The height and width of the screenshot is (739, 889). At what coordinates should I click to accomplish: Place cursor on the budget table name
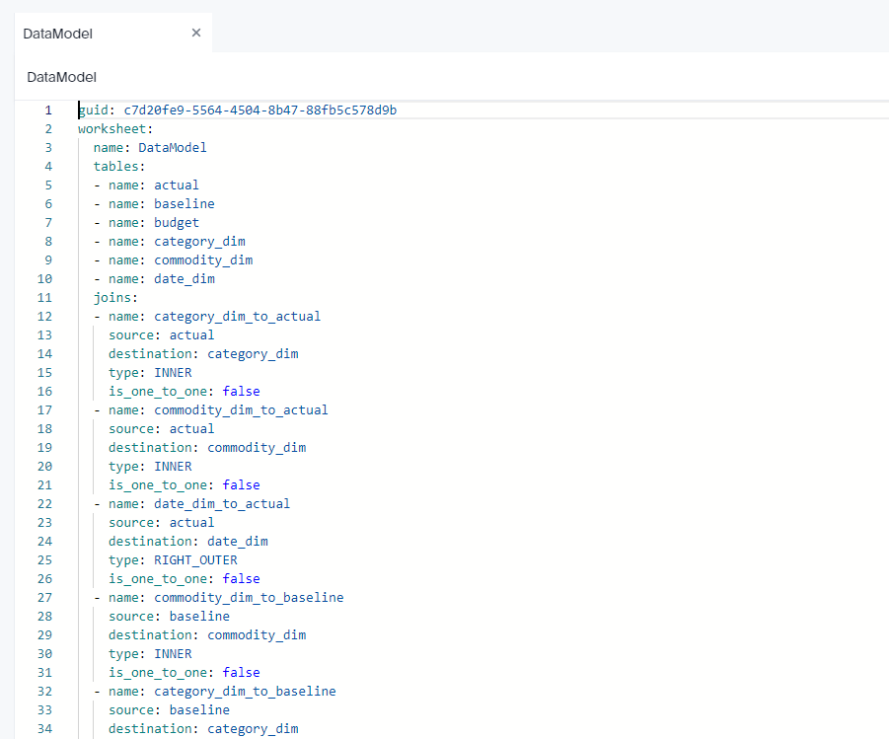click(177, 223)
